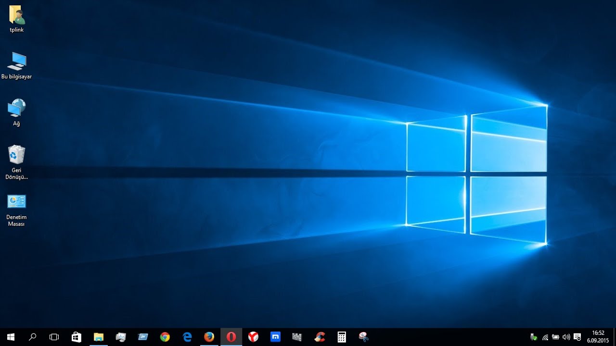Click the brick wall firewall taskbar icon
This screenshot has height=346, width=616.
pyautogui.click(x=297, y=337)
